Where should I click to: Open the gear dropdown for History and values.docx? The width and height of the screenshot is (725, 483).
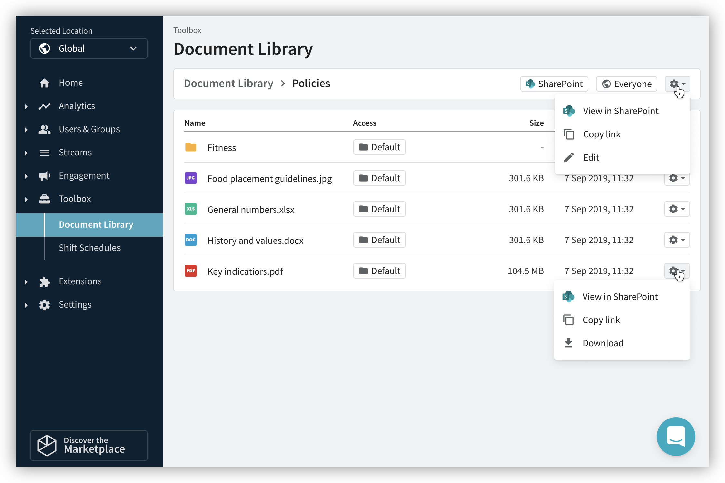click(x=677, y=240)
